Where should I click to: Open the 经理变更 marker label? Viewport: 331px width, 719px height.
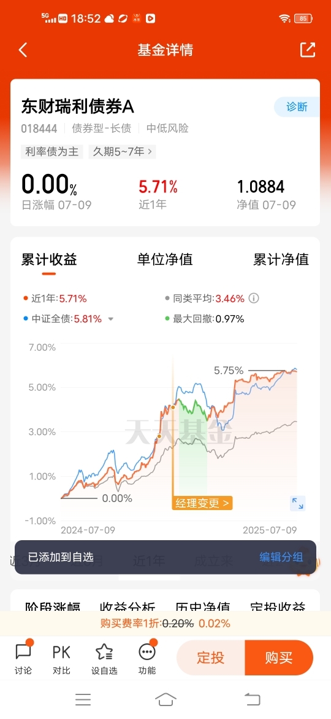[202, 503]
